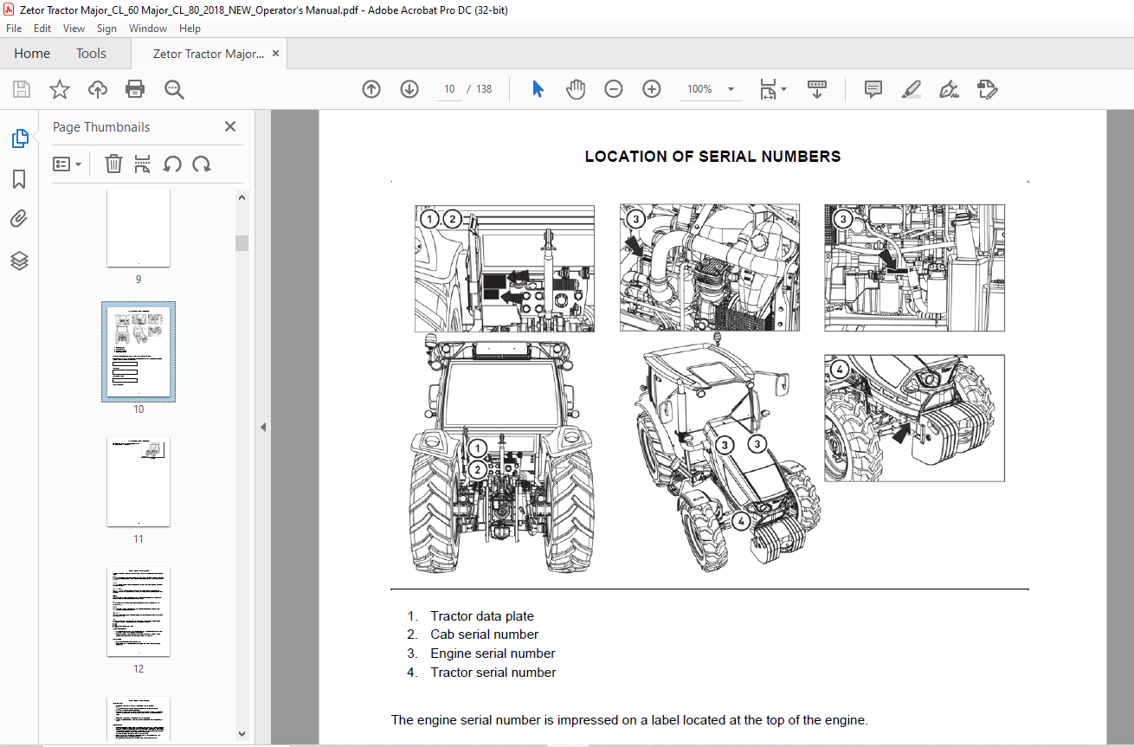Image resolution: width=1134 pixels, height=747 pixels.
Task: Select the Zetor Tractor Major document tab
Action: click(208, 54)
